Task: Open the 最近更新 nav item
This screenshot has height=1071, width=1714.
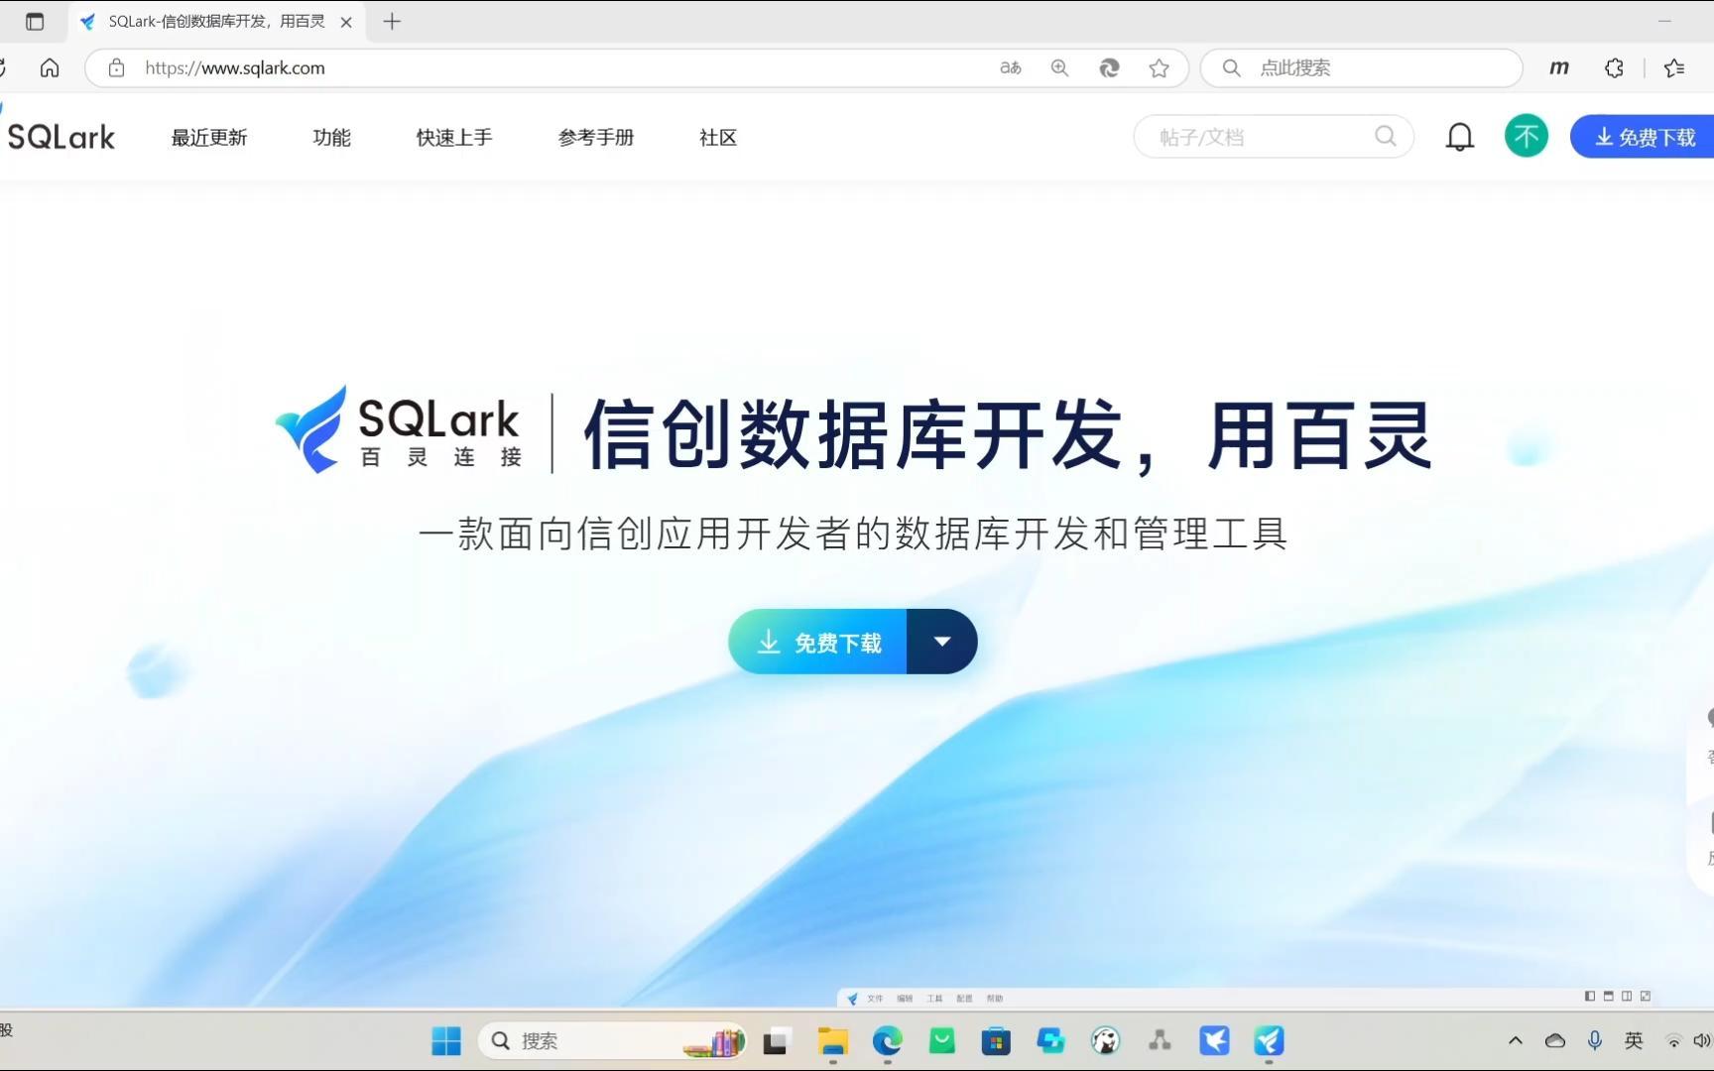Action: coord(209,138)
